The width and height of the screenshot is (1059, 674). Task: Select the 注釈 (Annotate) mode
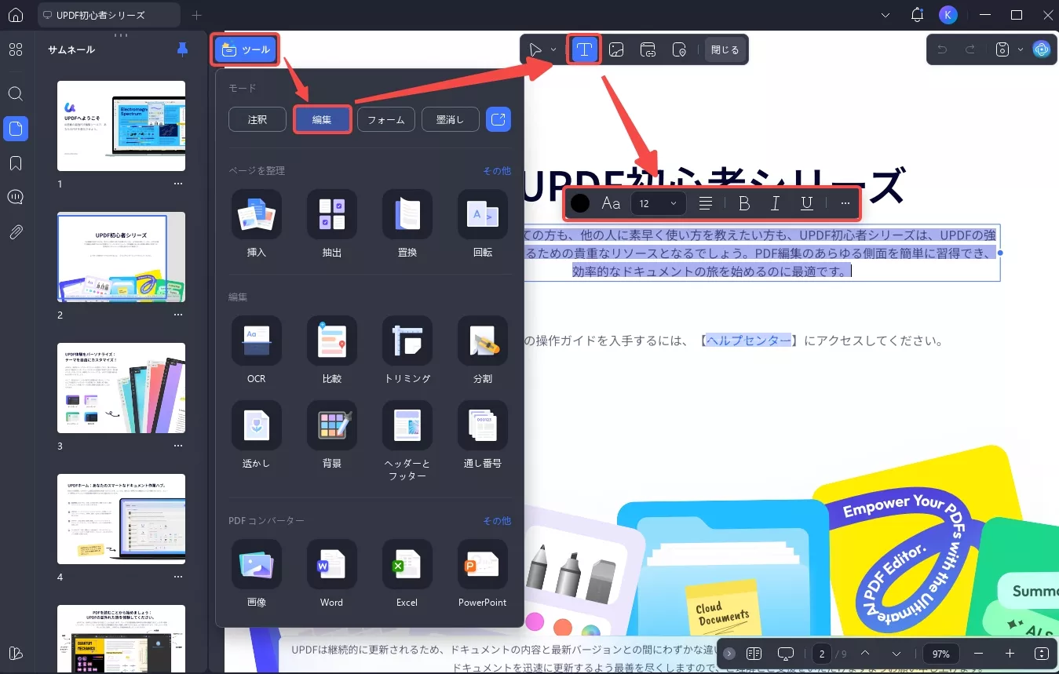pos(257,119)
